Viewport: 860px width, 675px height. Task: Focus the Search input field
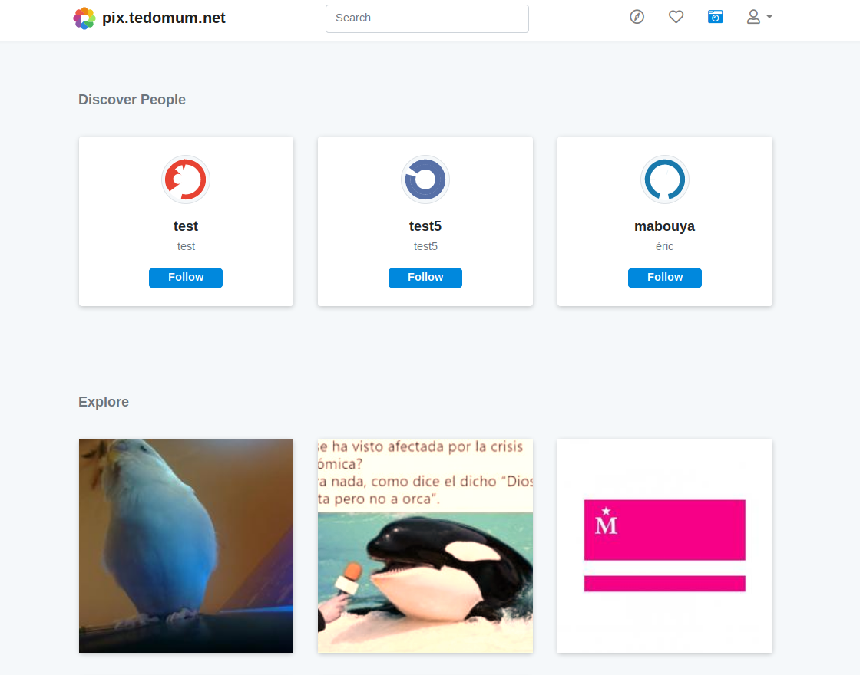(427, 18)
